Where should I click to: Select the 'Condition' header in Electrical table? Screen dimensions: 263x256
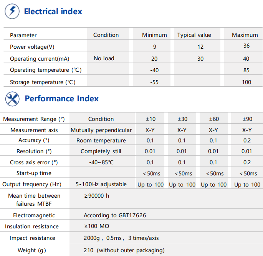coord(106,35)
